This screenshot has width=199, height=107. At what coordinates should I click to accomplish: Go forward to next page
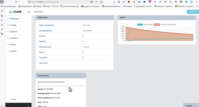(x=11, y=2)
